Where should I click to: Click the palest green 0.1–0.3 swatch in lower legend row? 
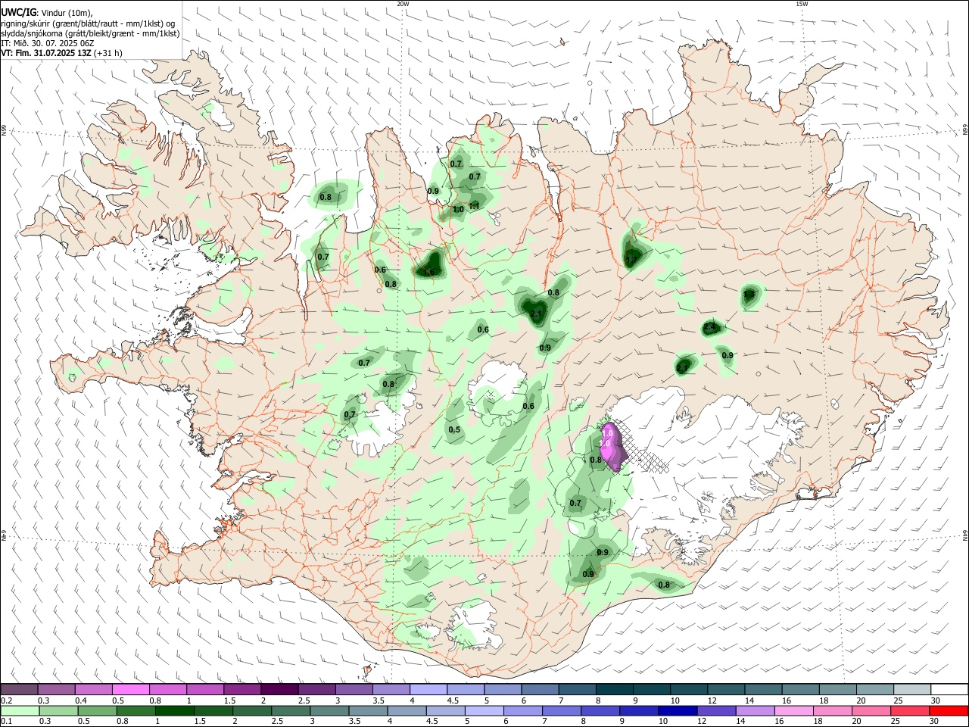[20, 711]
